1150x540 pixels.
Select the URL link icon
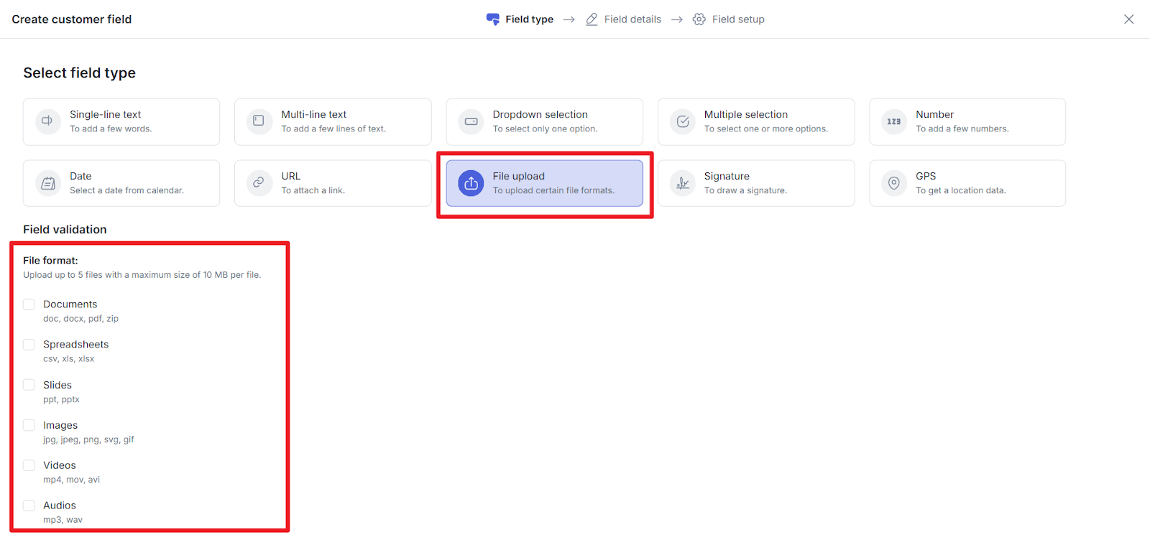point(259,183)
